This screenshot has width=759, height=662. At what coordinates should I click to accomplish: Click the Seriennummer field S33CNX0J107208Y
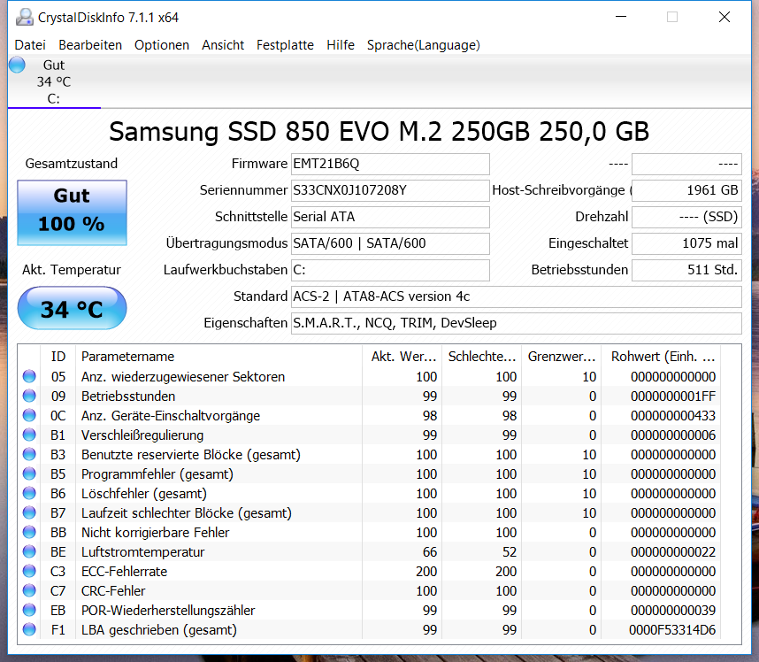point(390,190)
